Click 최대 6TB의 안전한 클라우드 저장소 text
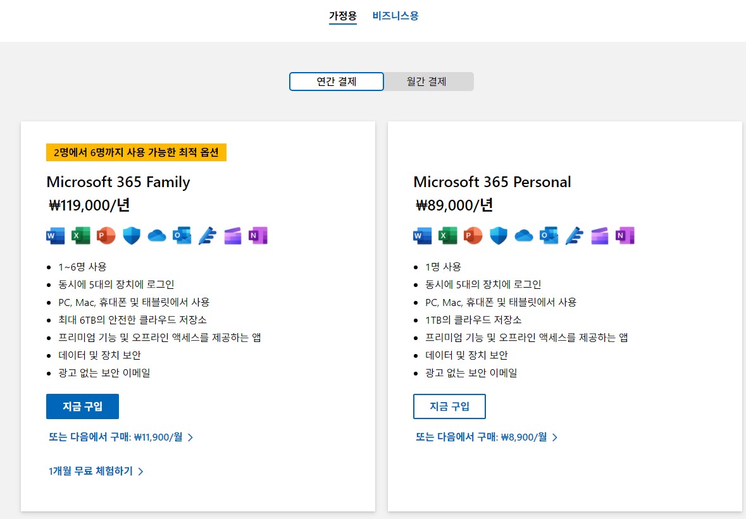 click(132, 320)
